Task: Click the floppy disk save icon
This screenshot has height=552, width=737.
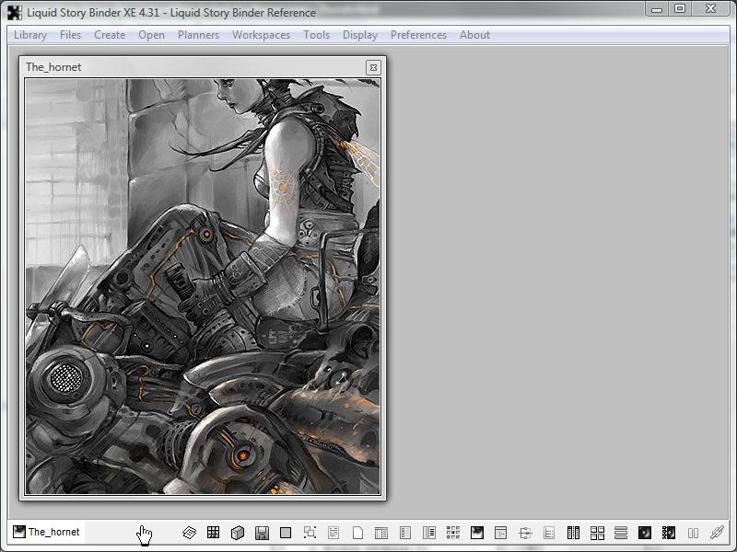Action: (x=262, y=532)
